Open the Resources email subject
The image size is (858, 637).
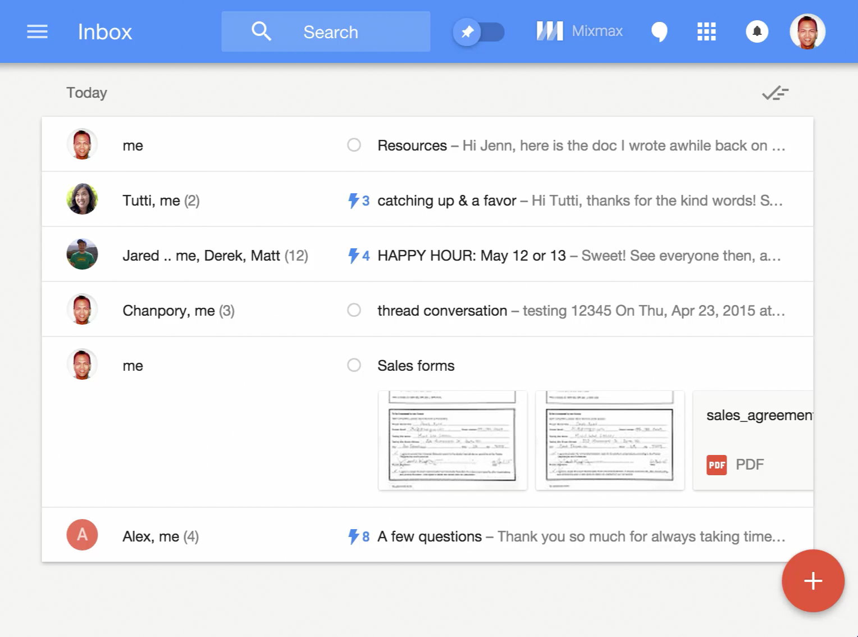pyautogui.click(x=412, y=145)
